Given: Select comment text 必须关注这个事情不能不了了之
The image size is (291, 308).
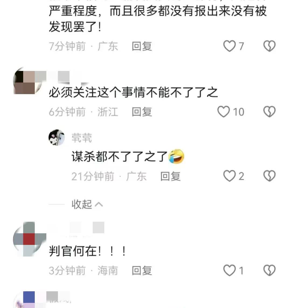Looking at the screenshot, I should [133, 92].
